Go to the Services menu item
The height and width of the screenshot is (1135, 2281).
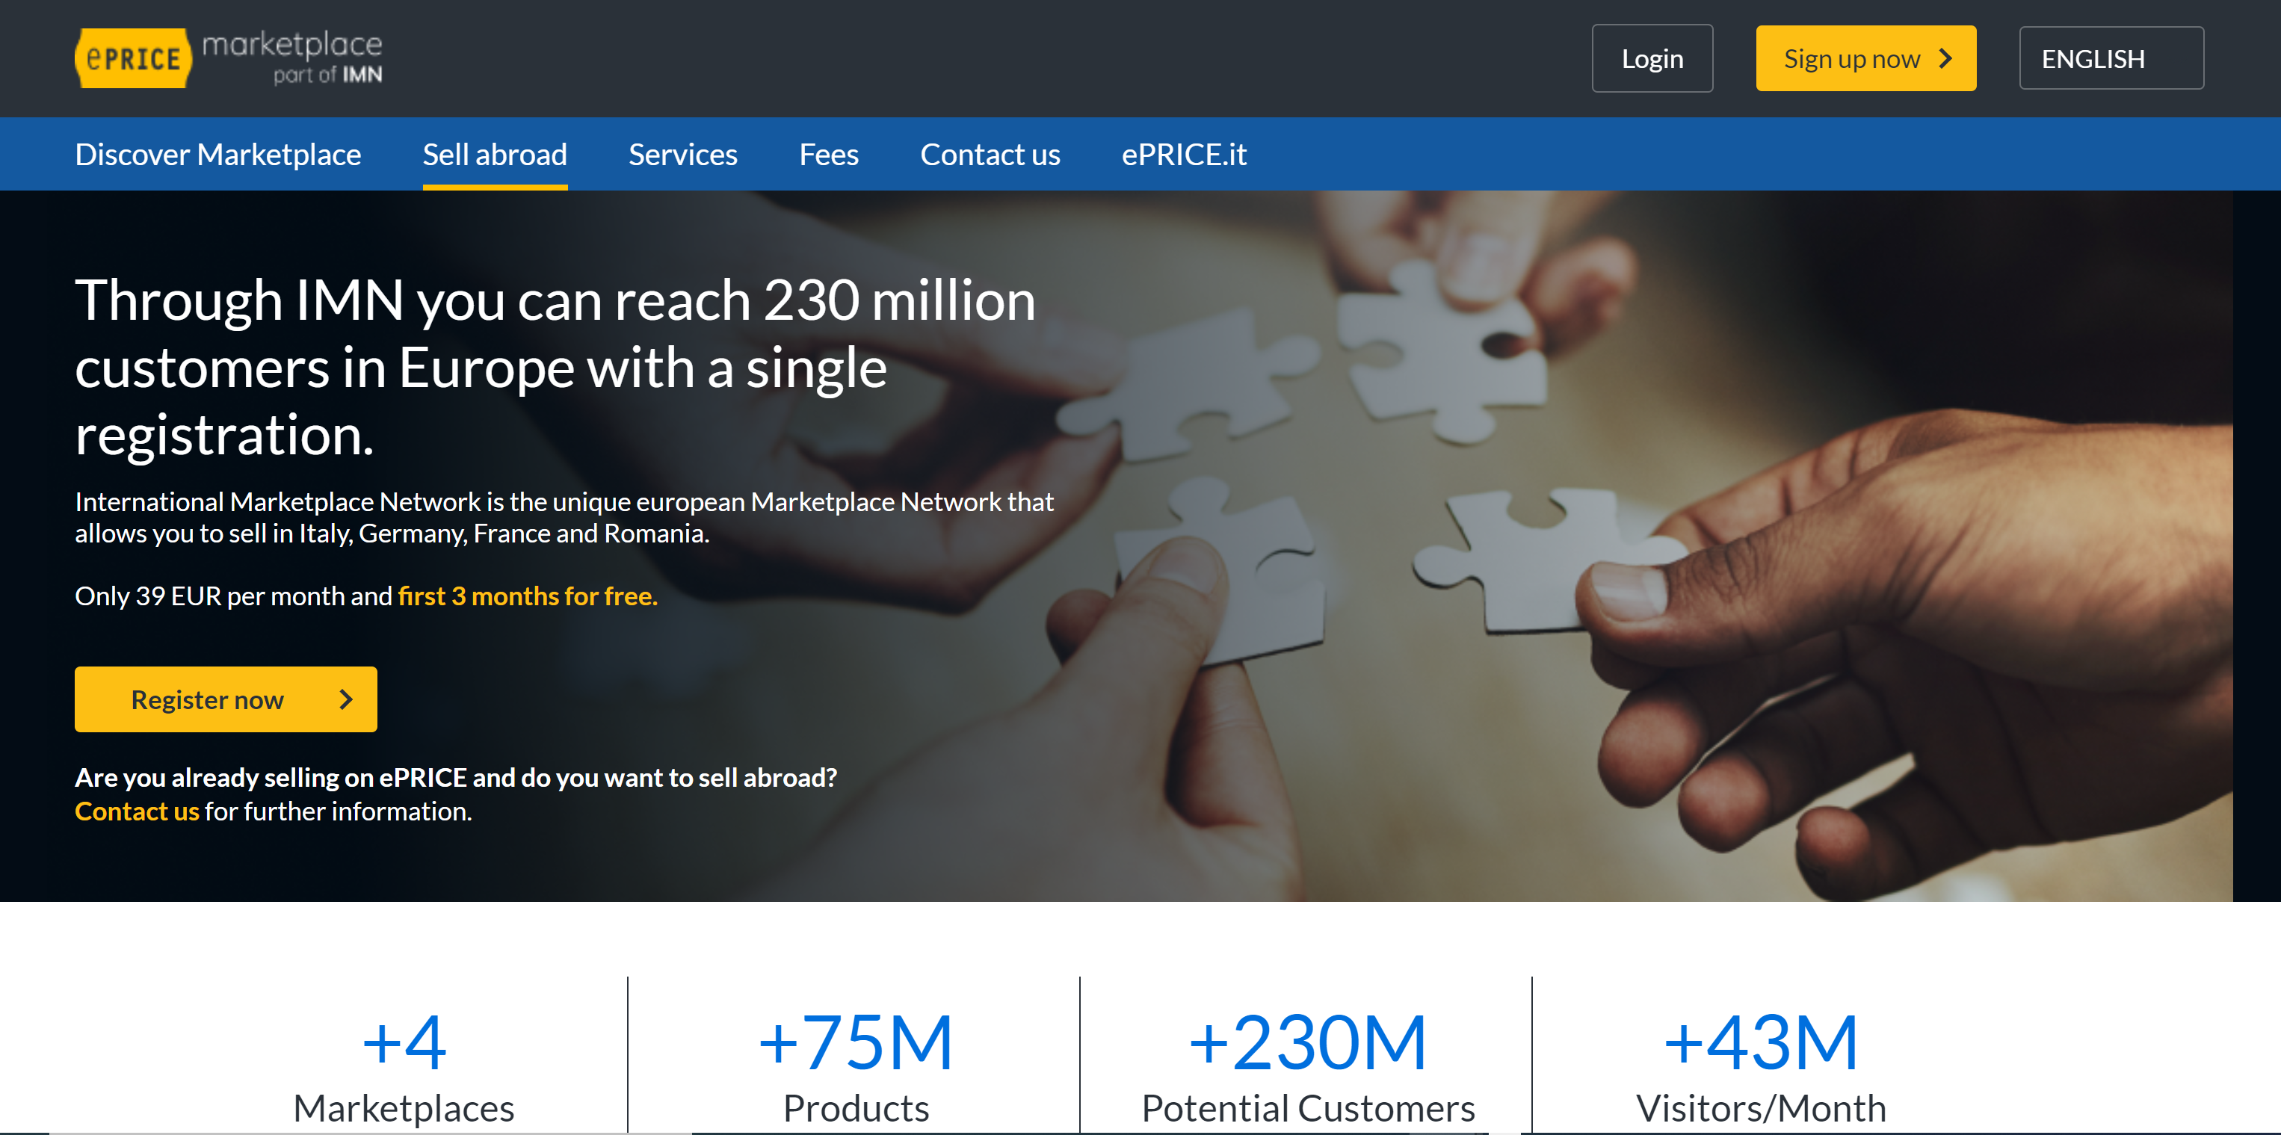point(682,154)
